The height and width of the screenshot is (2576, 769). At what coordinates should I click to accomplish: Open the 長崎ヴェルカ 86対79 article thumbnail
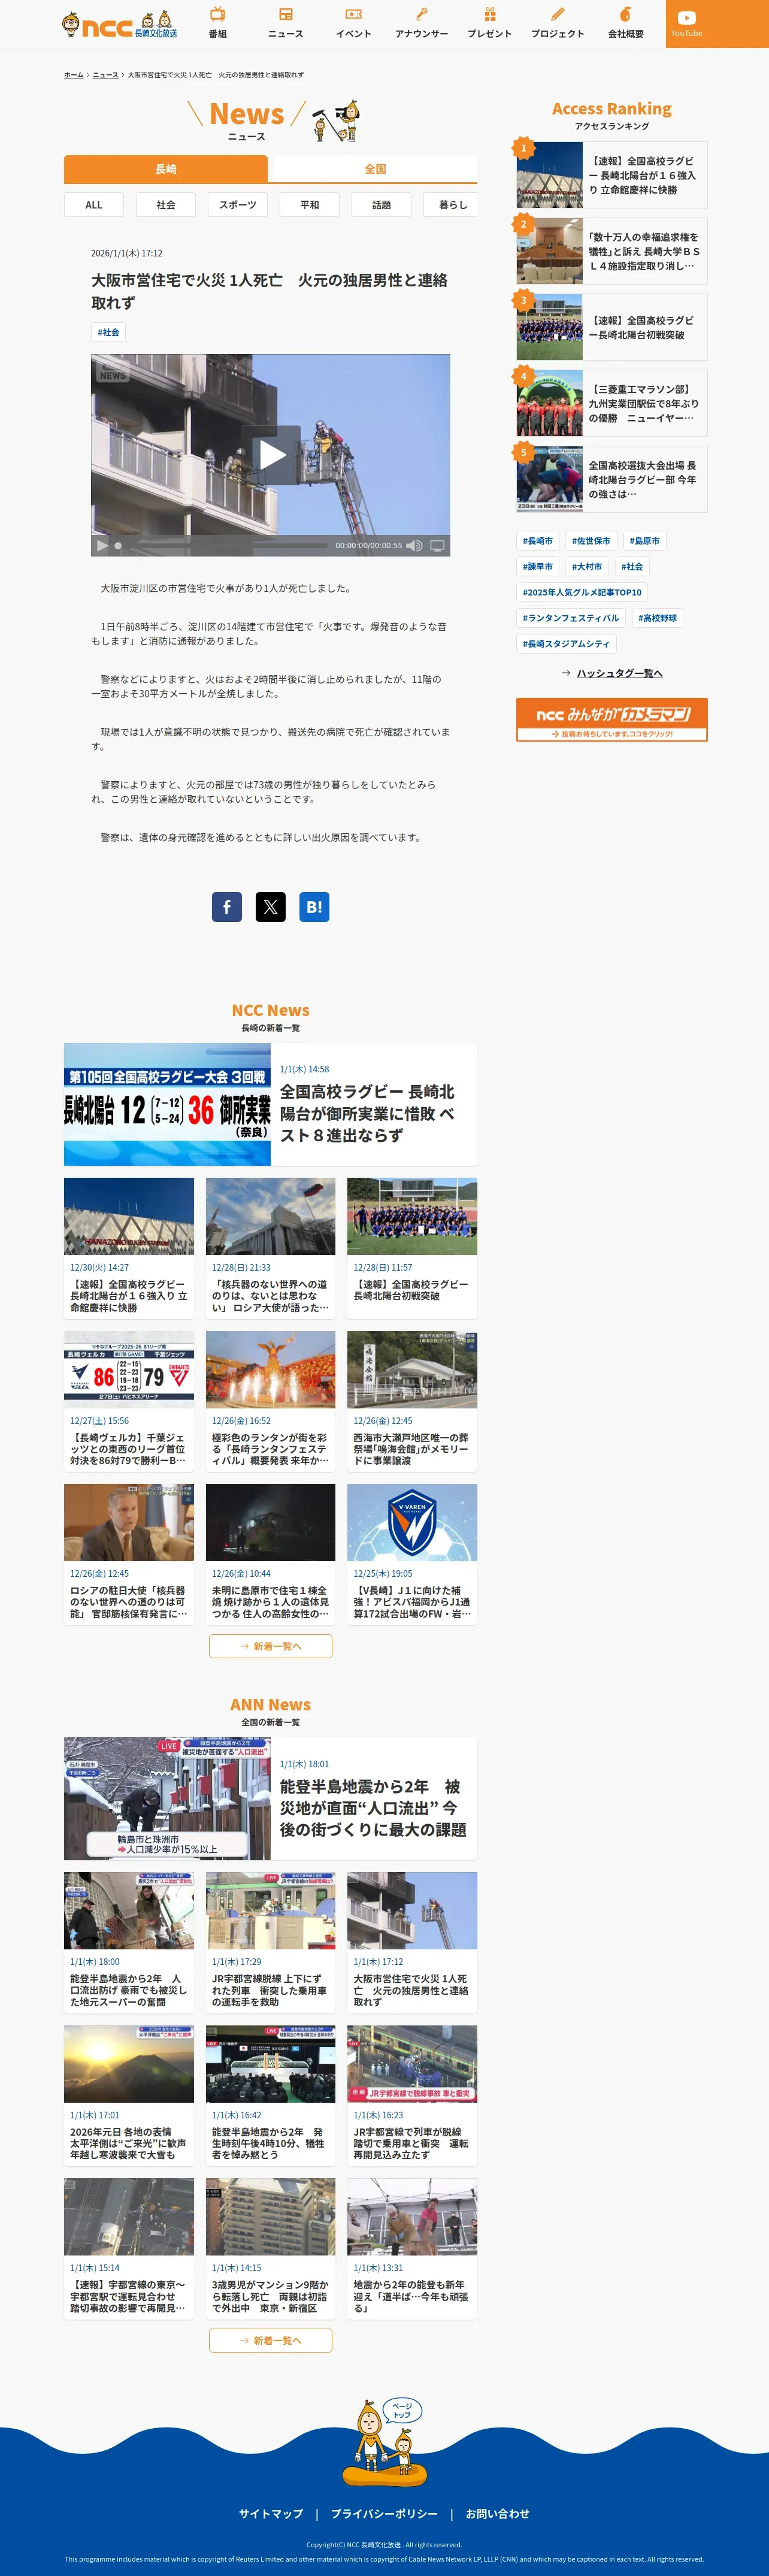pos(129,1369)
